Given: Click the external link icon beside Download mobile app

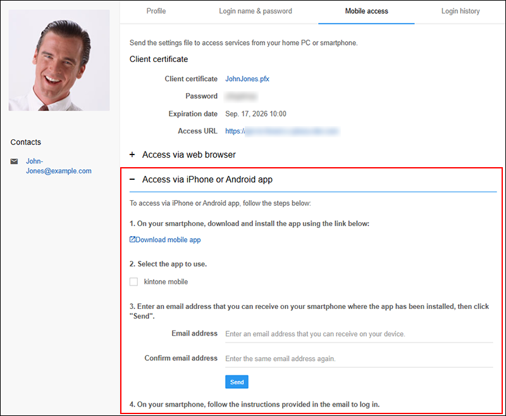Looking at the screenshot, I should pyautogui.click(x=132, y=239).
